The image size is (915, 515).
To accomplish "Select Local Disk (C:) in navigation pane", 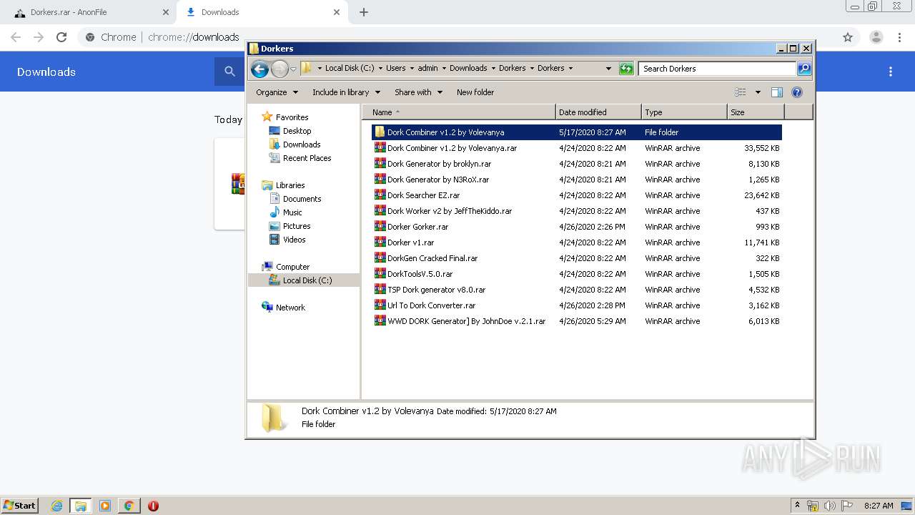I will click(304, 280).
